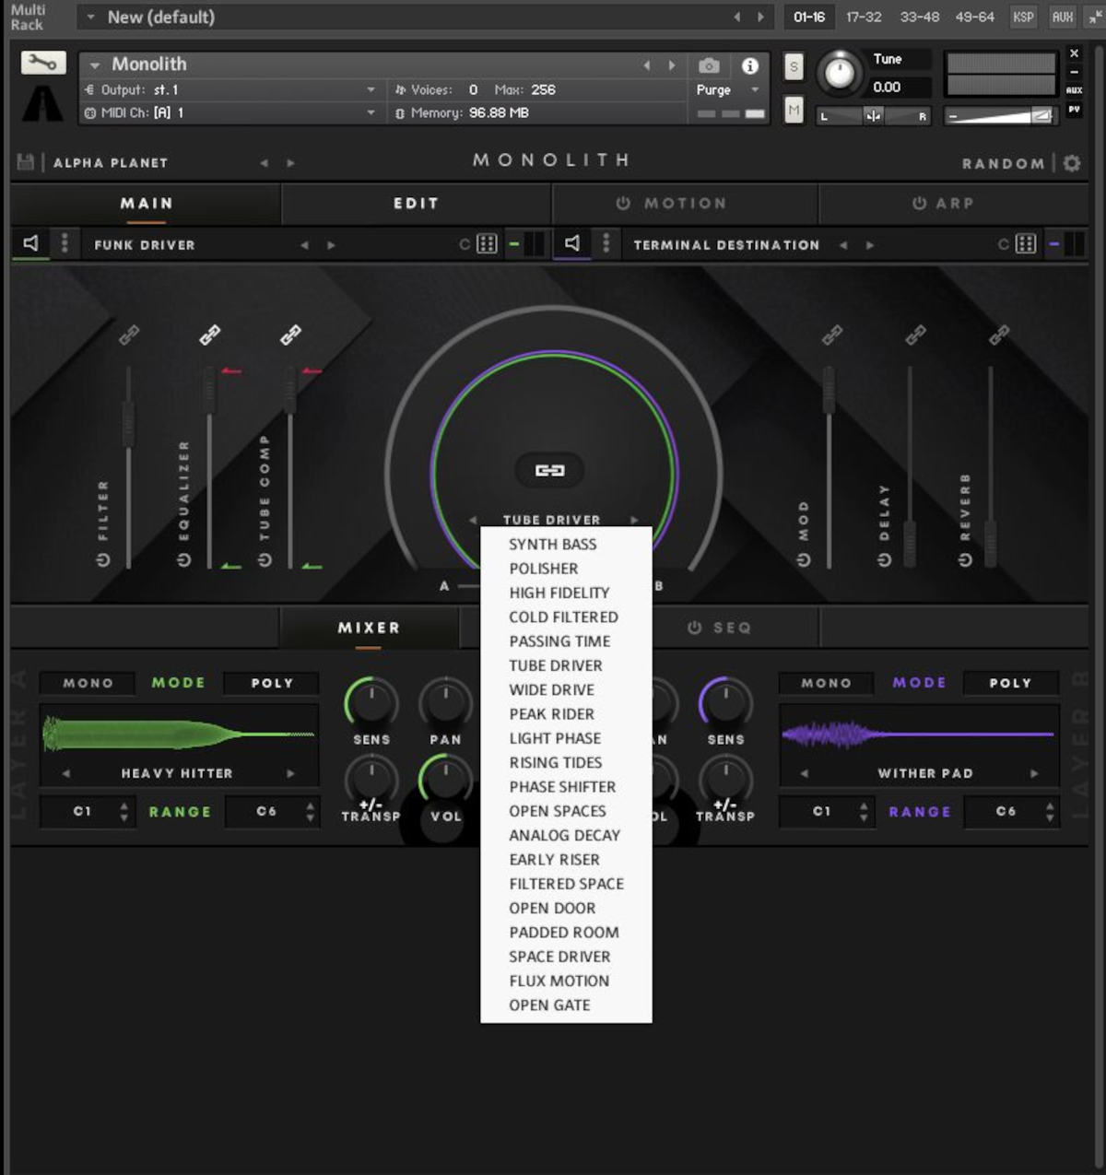1106x1175 pixels.
Task: Open the instrument info icon
Action: pos(750,65)
